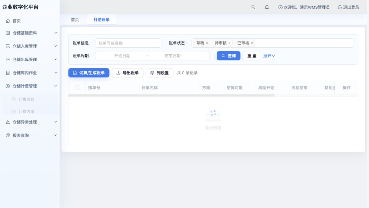
Task: Click the 结束日期 date field
Action: click(173, 56)
